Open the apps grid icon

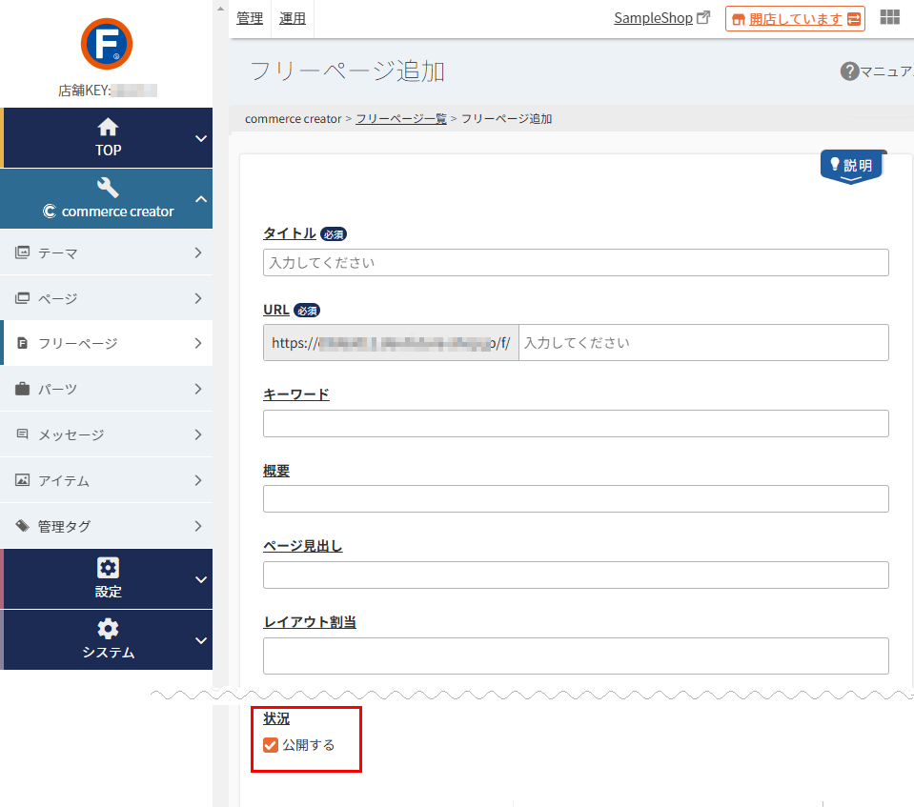click(x=890, y=18)
